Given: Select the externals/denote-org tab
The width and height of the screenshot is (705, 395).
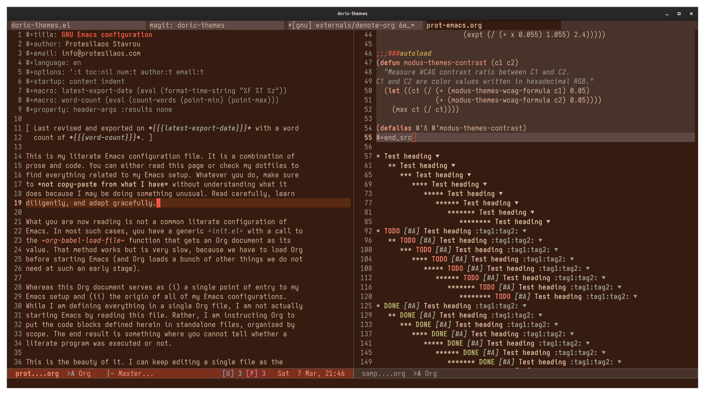Looking at the screenshot, I should point(351,25).
